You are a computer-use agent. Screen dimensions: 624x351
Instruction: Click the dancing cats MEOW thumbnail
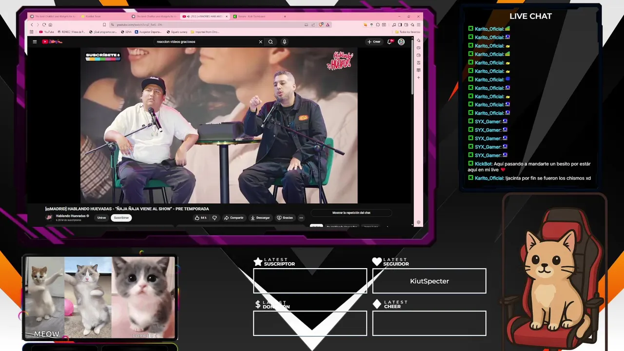100,298
